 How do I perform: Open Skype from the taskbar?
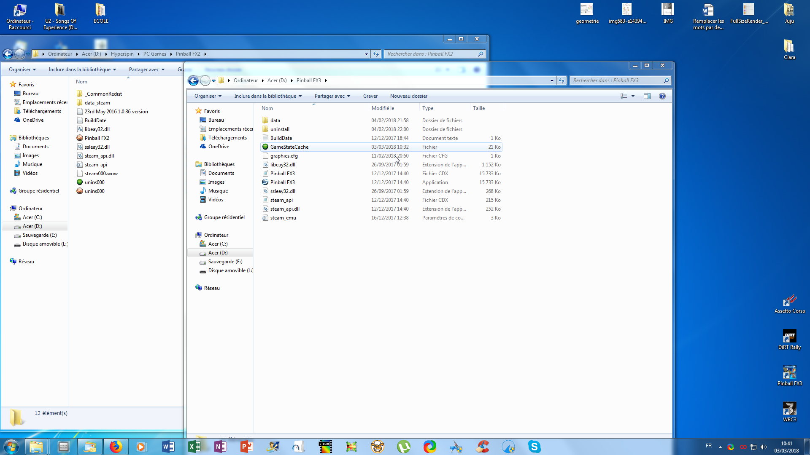[x=534, y=447]
